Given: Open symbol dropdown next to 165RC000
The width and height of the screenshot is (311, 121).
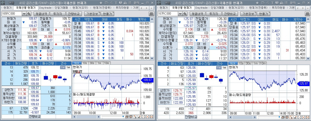Looking at the screenshot, I should (24, 14).
